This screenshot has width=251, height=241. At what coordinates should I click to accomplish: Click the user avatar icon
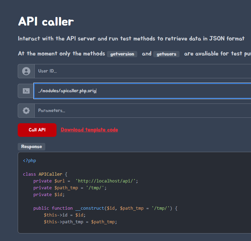(26, 71)
